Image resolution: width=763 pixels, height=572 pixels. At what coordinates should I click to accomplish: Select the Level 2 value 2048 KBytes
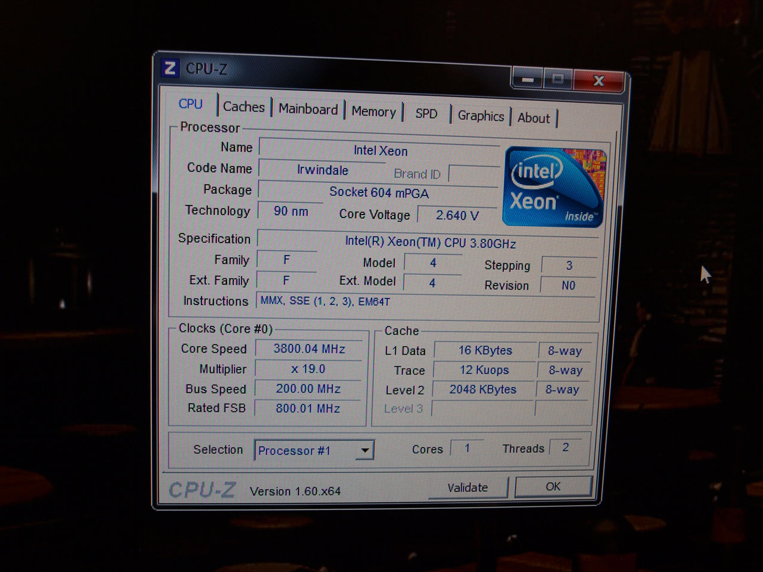(x=483, y=390)
